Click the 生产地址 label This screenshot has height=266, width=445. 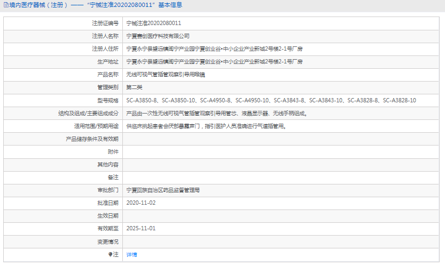coord(108,61)
